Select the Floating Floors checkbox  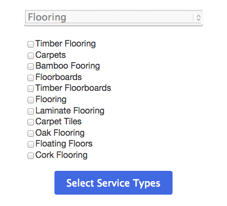[x=31, y=144]
